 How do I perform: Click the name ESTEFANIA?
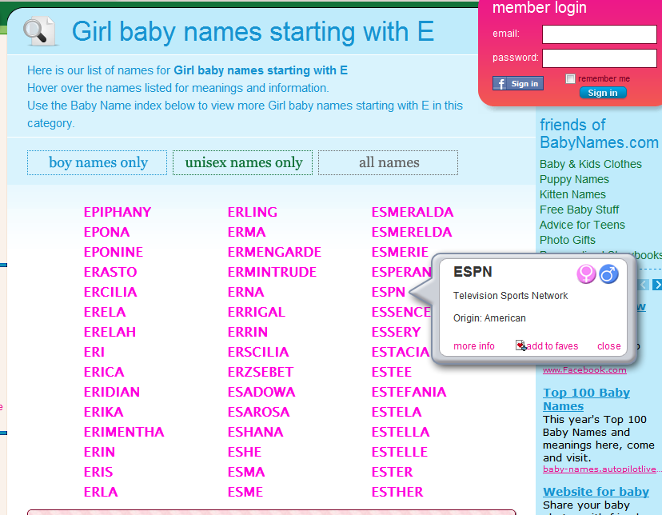click(409, 392)
